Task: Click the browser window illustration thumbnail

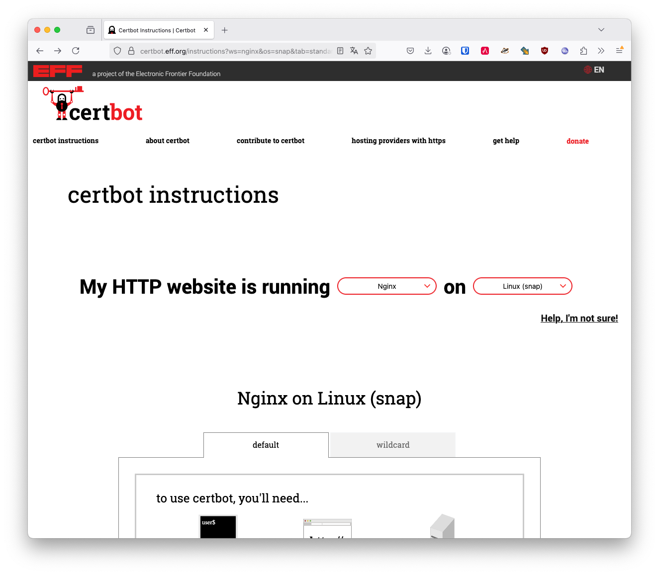Action: 327,528
